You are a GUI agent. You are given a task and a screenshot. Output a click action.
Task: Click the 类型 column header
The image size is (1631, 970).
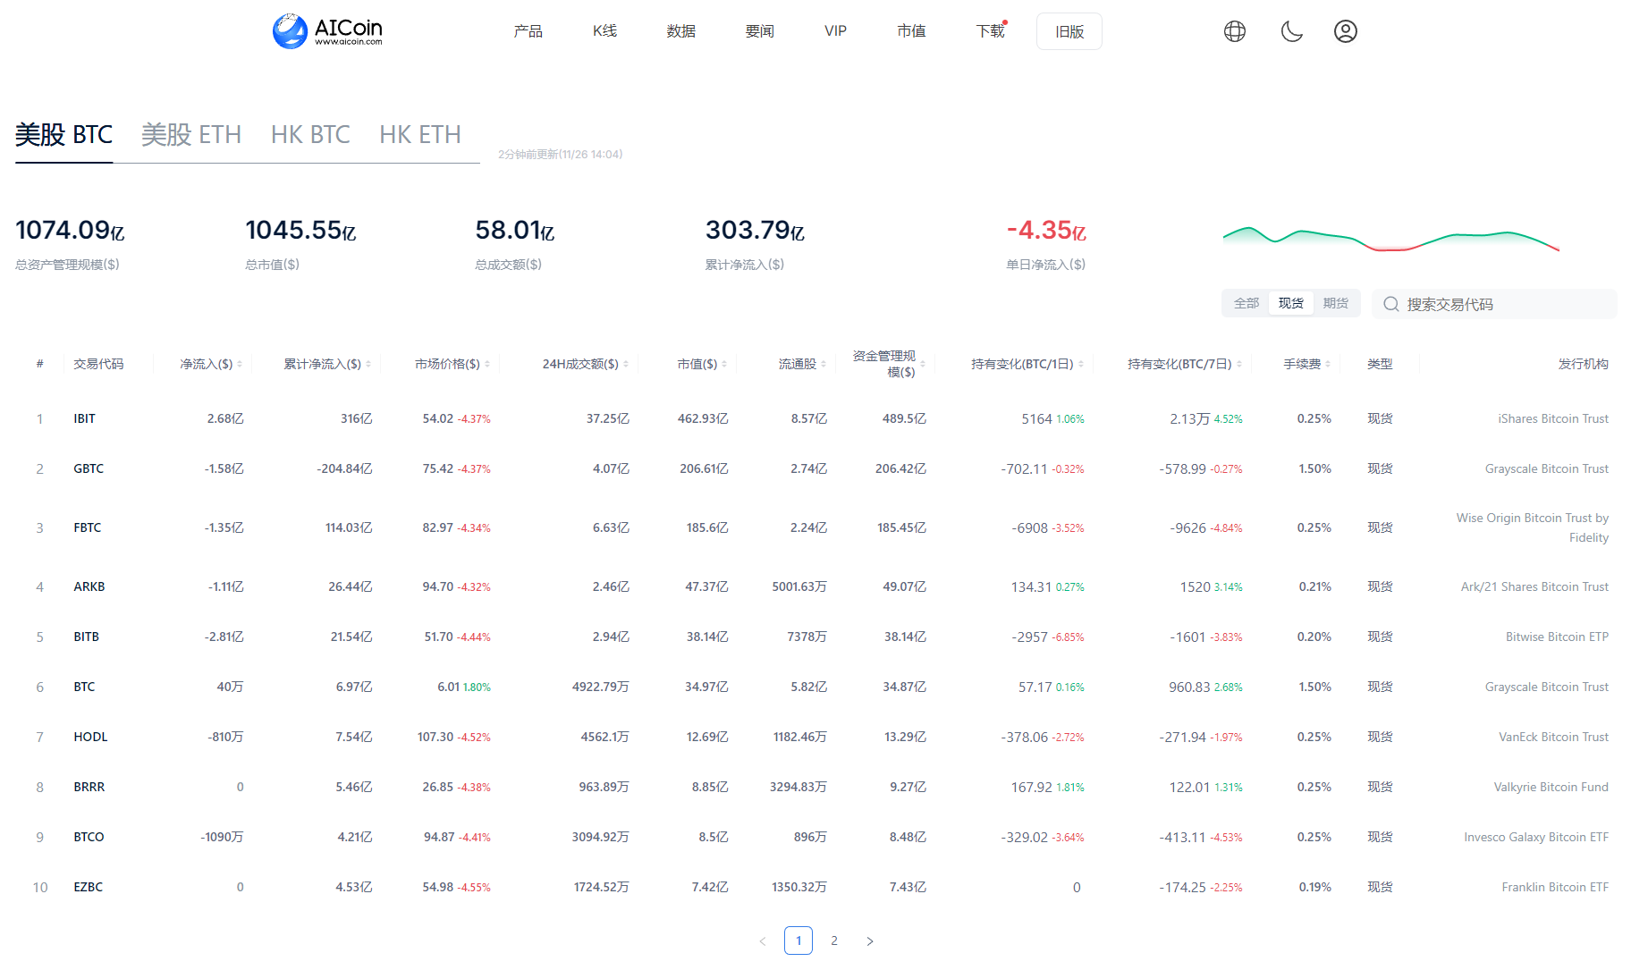point(1380,364)
